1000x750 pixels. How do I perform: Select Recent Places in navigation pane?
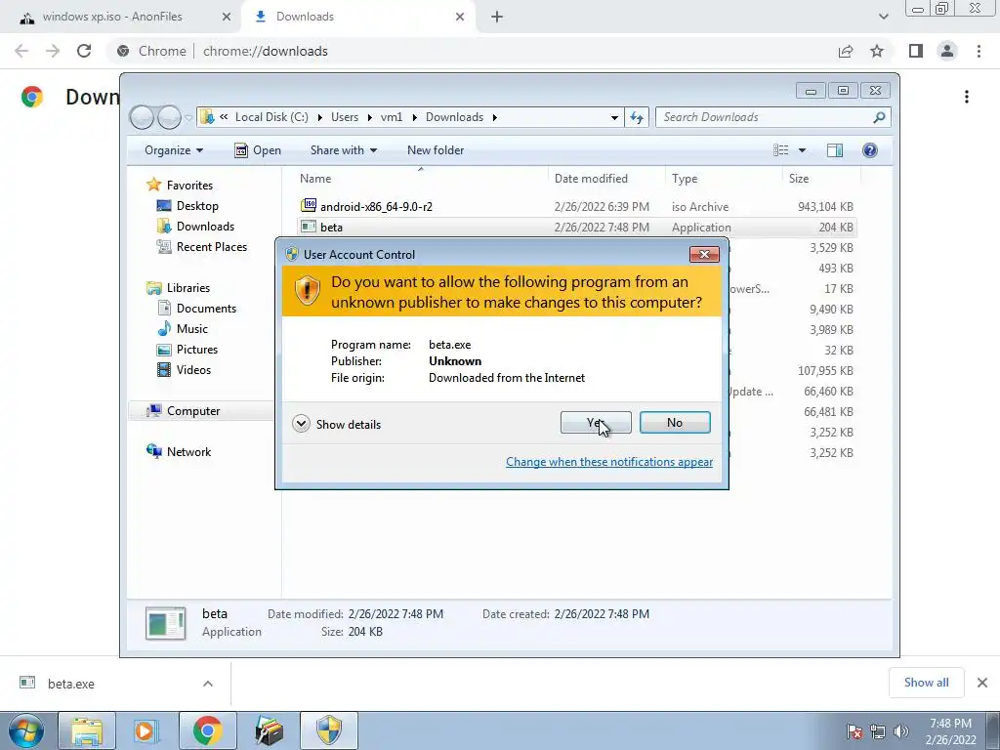click(x=211, y=247)
